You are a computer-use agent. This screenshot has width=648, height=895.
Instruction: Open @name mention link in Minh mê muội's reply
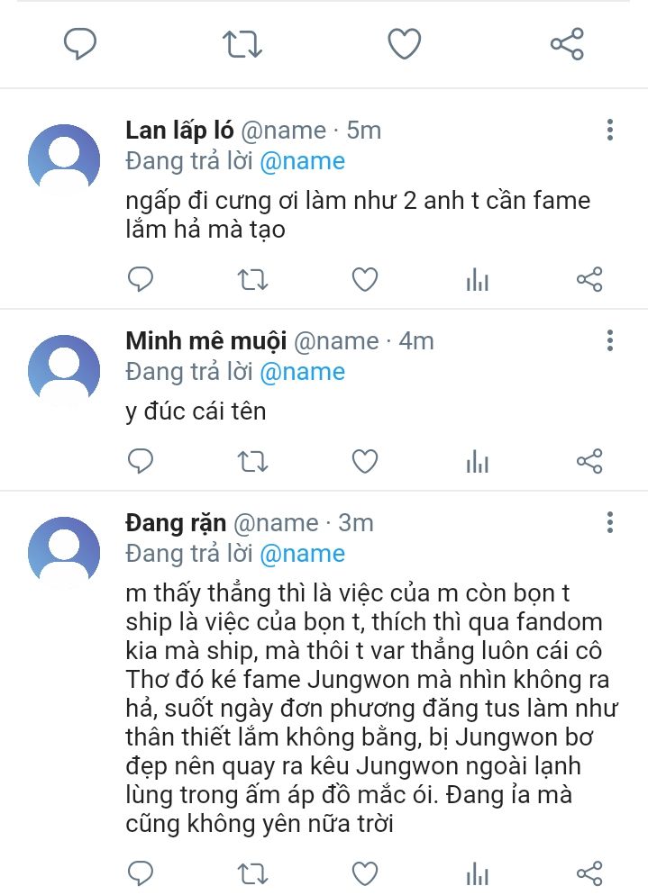click(x=302, y=372)
